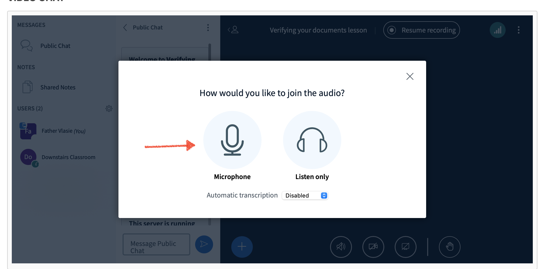This screenshot has width=541, height=269.
Task: Toggle the users list panel
Action: pos(233,30)
